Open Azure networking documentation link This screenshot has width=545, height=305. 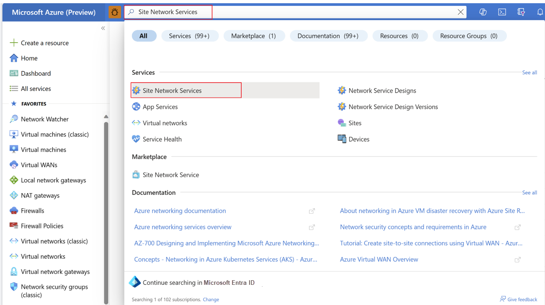[x=180, y=211]
